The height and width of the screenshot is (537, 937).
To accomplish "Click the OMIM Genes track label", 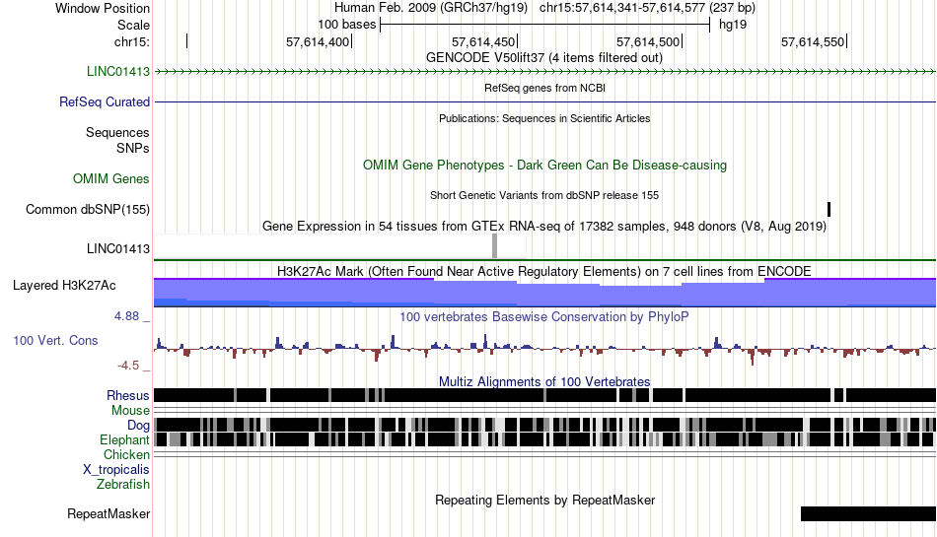I will point(111,179).
